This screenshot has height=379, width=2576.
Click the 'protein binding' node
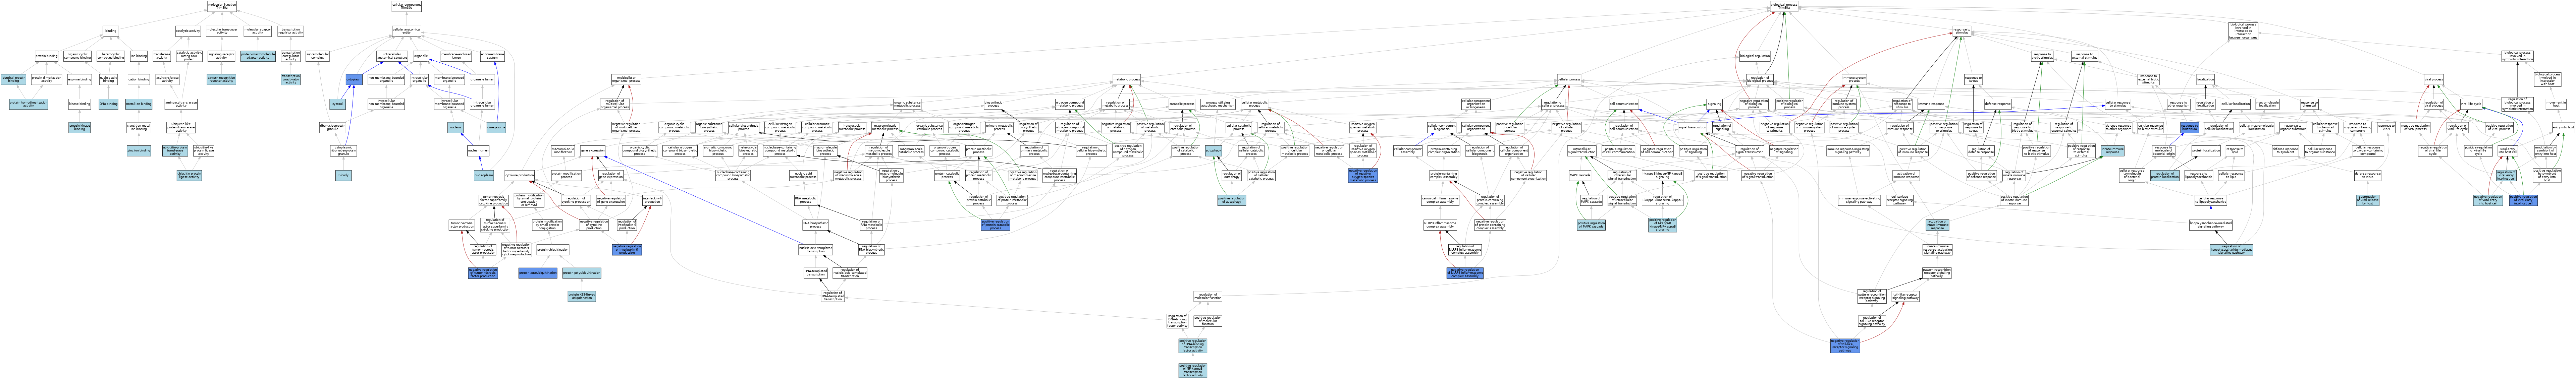click(x=46, y=56)
